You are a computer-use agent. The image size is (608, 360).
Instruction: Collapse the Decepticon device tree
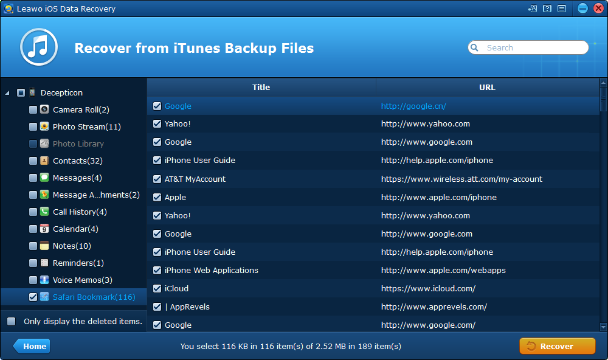(x=7, y=93)
